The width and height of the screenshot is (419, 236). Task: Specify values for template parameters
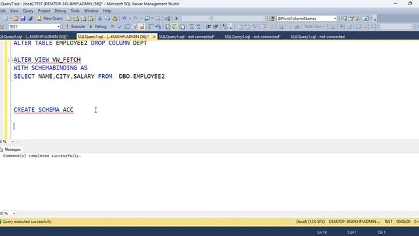(x=225, y=26)
